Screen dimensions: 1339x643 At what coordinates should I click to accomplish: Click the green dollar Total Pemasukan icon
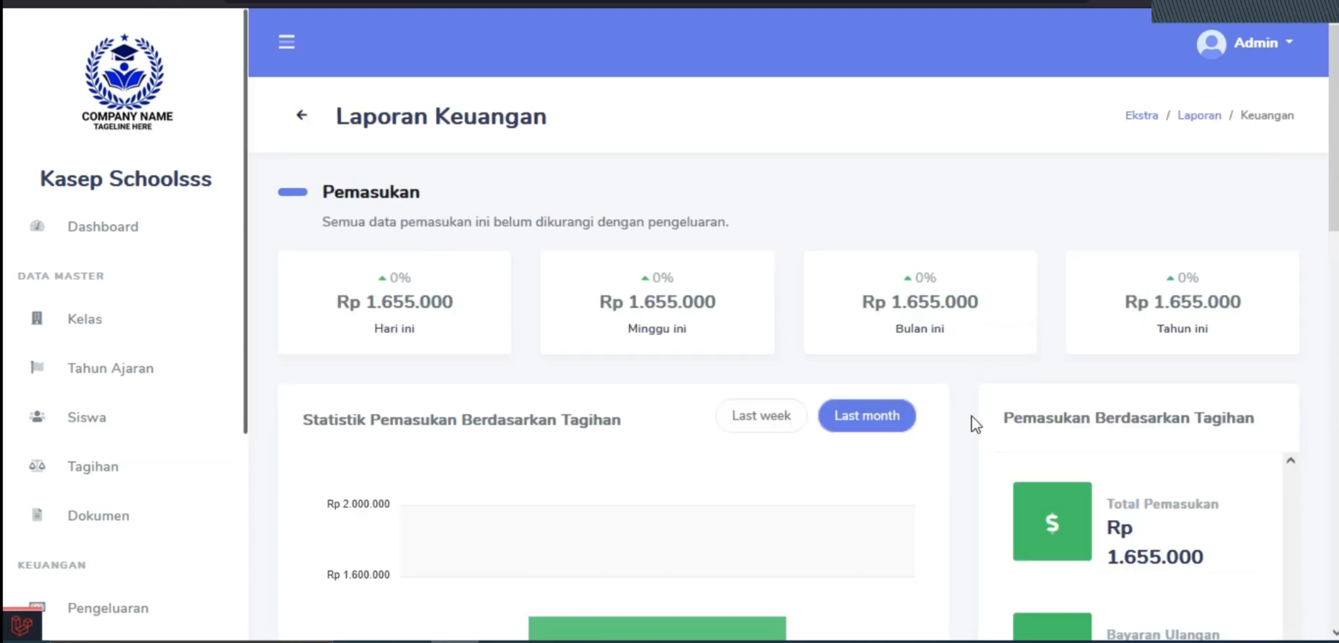(1052, 522)
